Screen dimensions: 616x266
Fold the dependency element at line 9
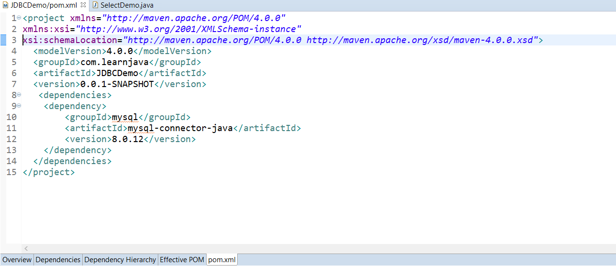point(19,106)
